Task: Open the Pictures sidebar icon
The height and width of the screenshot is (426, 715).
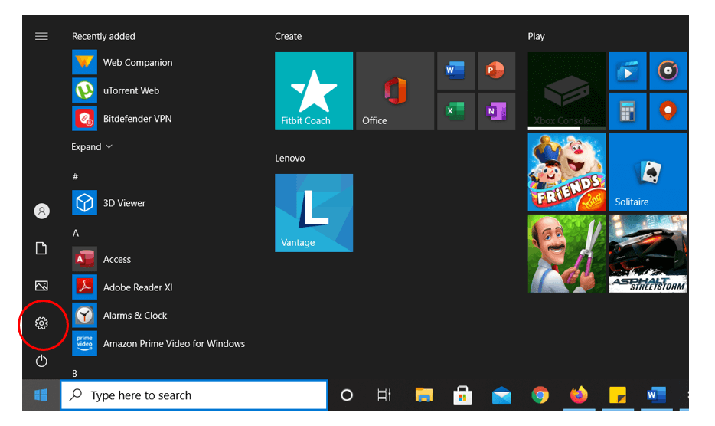Action: pyautogui.click(x=41, y=286)
